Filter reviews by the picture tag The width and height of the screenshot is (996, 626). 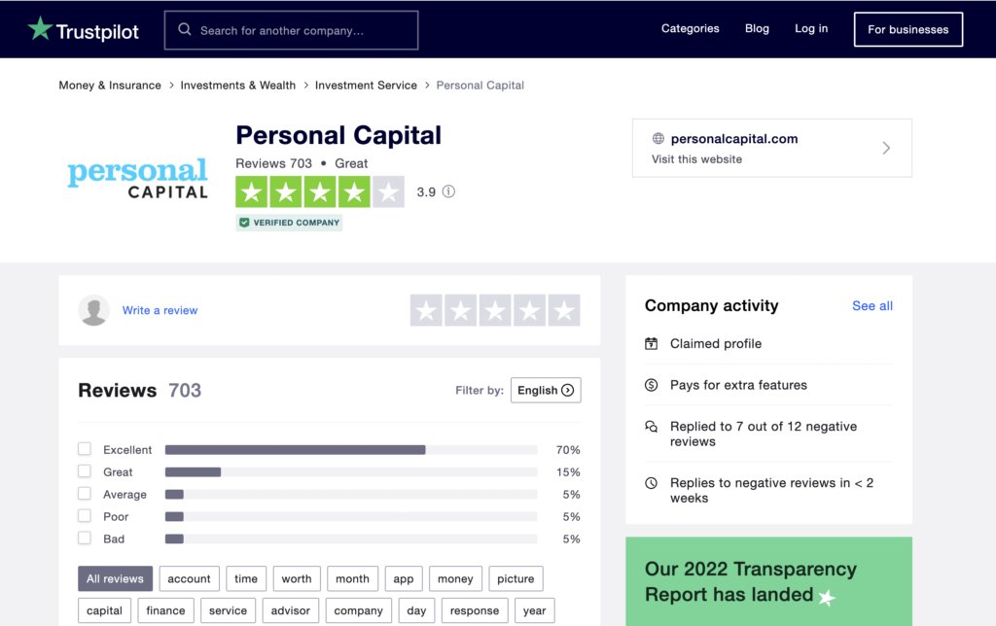click(x=516, y=578)
